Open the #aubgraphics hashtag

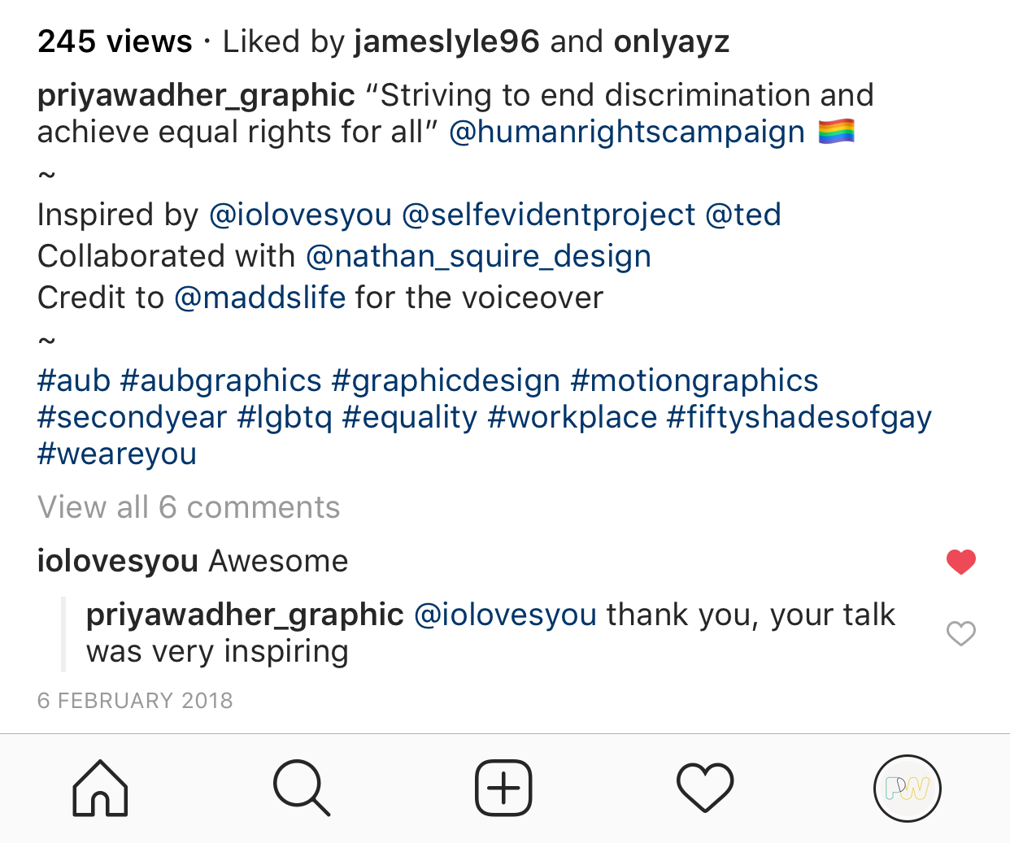[220, 380]
